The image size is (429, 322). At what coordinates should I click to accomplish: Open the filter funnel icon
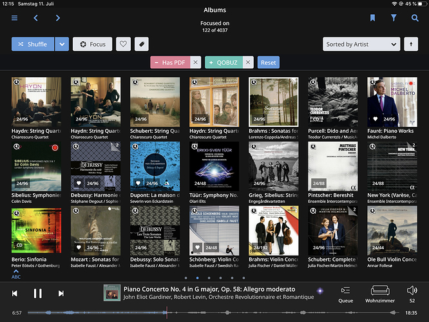click(x=394, y=18)
